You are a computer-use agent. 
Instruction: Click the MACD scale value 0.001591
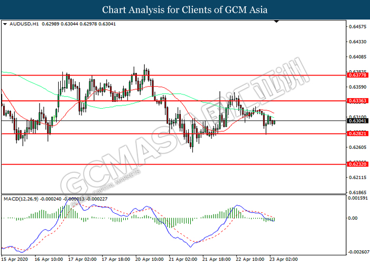pos(358,198)
